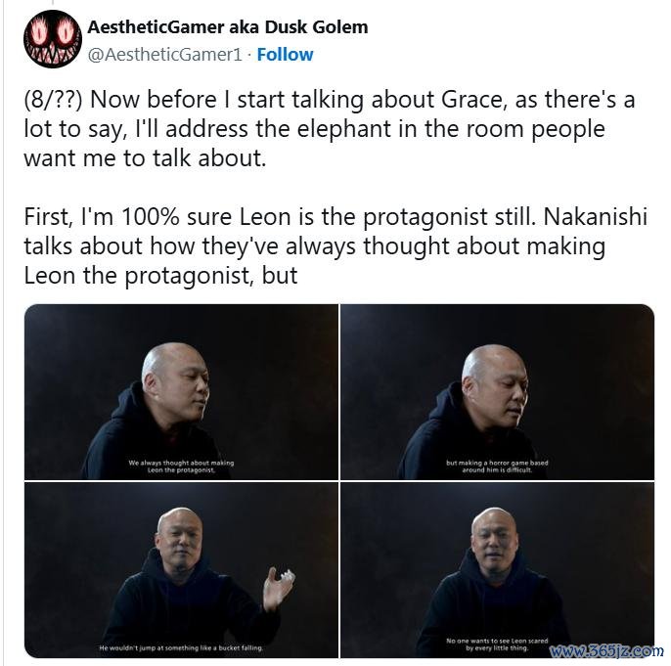Open the top-right image about horror game difficulty

click(497, 392)
